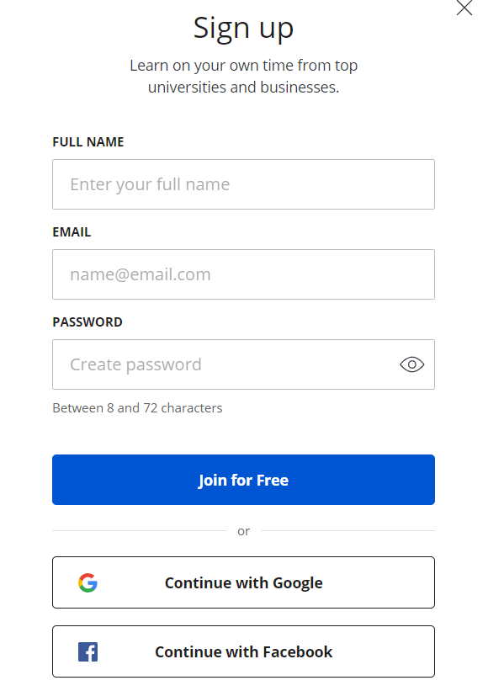The image size is (488, 691).
Task: Select the name@email.com email field
Action: tap(243, 274)
